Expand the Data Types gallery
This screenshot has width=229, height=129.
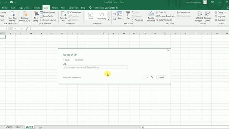108,19
